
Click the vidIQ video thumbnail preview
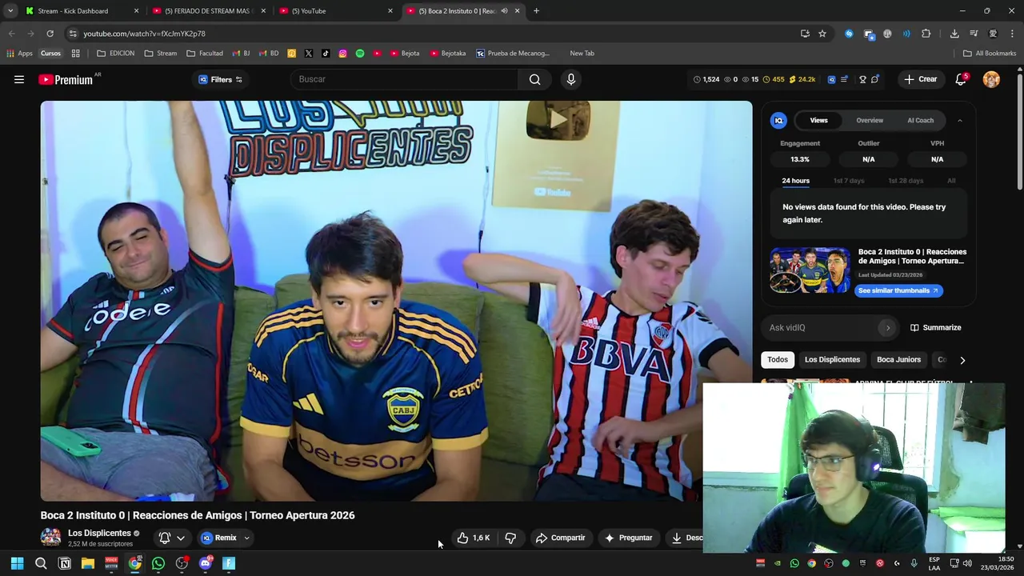coord(810,270)
